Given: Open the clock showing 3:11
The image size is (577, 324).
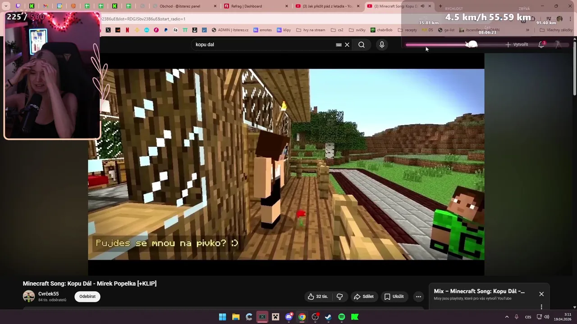Looking at the screenshot, I should [563, 317].
